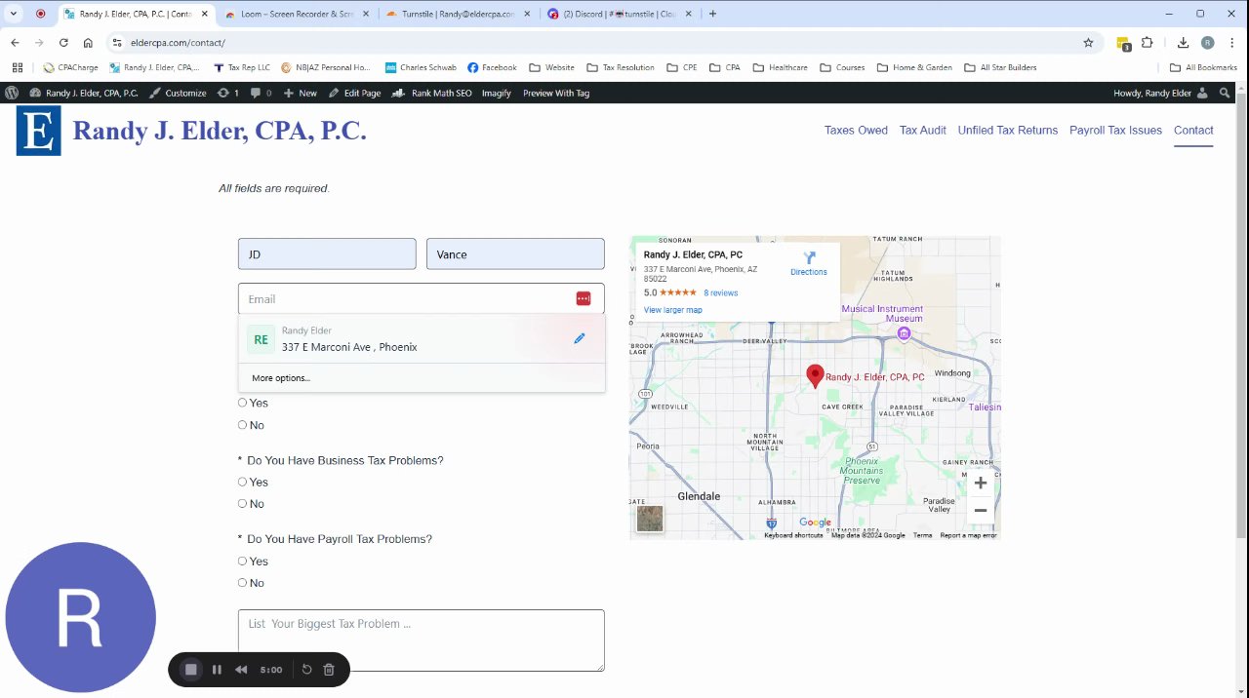
Task: Click the browser address bar URL
Action: [x=178, y=43]
